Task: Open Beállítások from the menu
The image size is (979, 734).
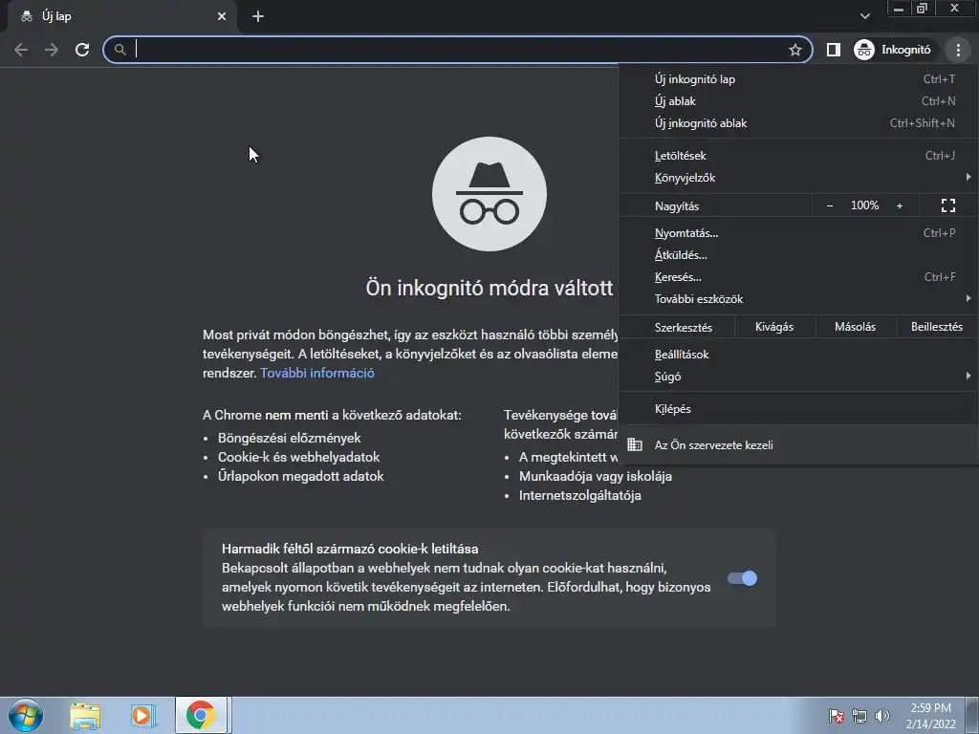Action: 798,355
